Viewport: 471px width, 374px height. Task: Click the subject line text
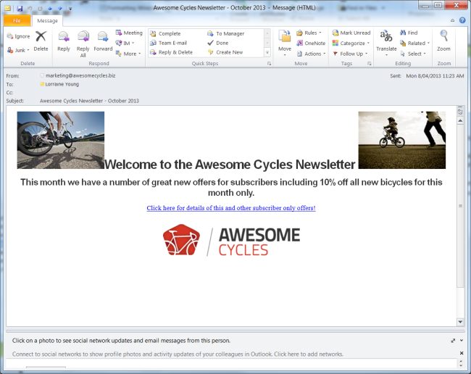(89, 101)
